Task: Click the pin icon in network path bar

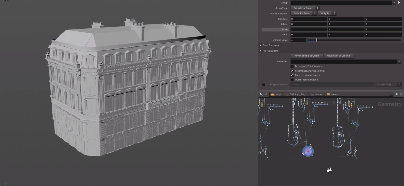Action: 397,94
